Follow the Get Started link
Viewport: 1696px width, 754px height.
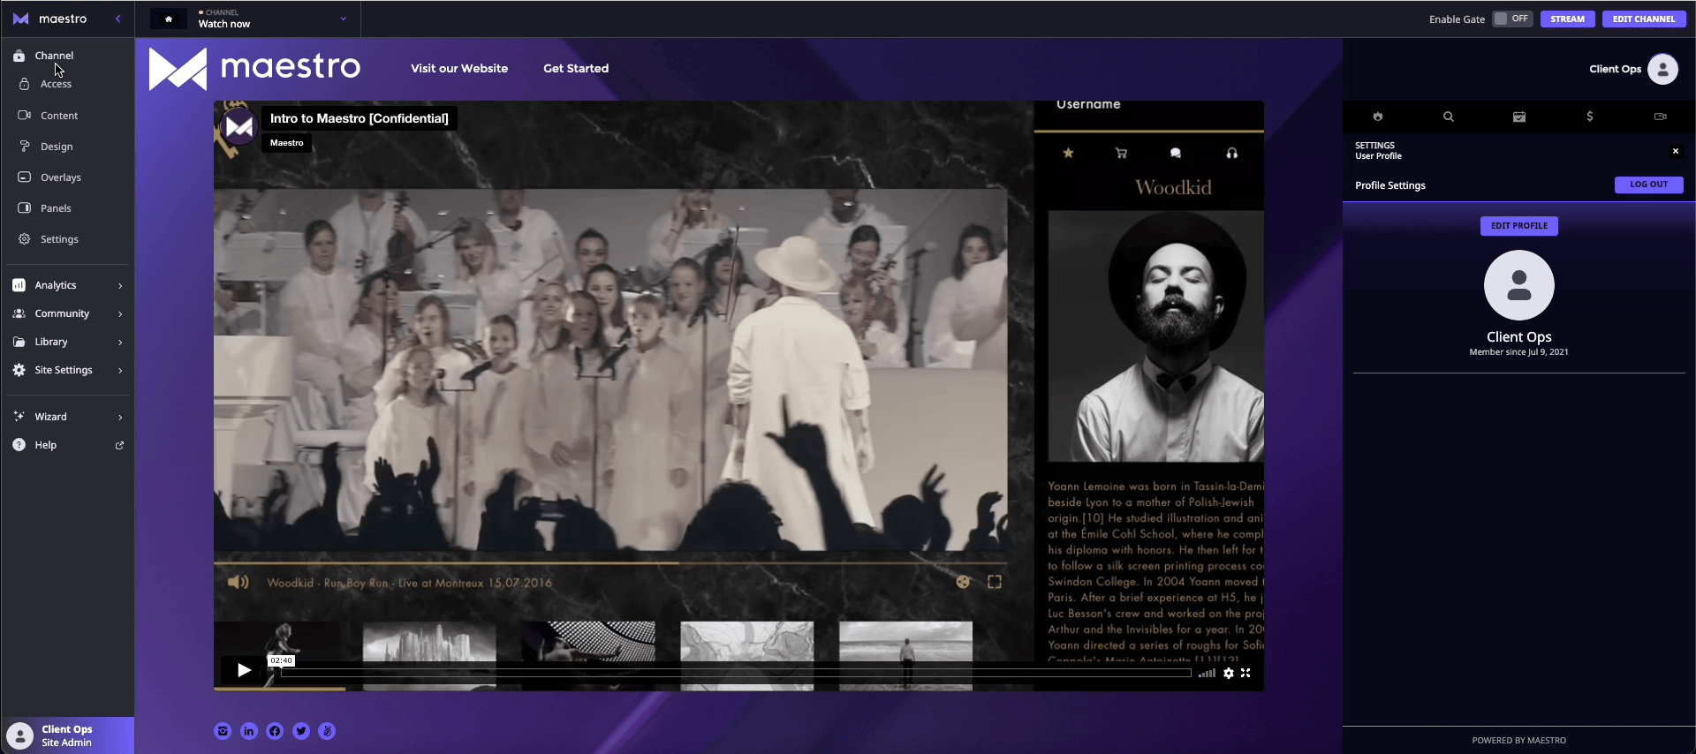pos(576,68)
